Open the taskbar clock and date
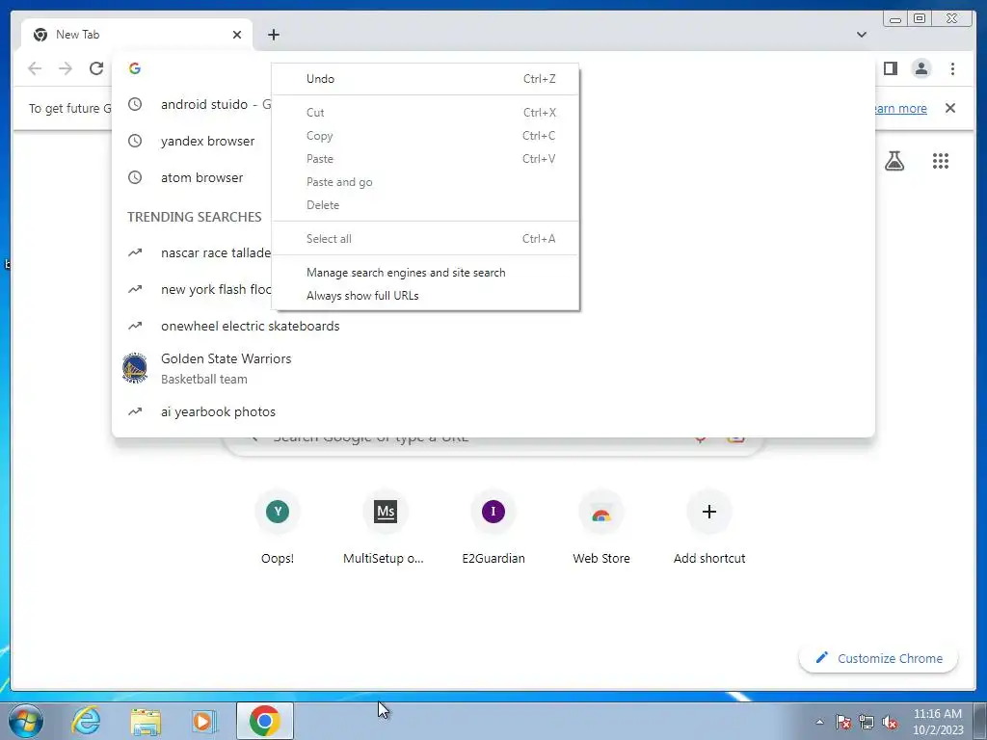987x740 pixels. tap(938, 722)
